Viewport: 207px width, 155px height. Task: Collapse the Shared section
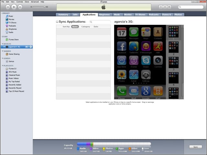click(2, 51)
